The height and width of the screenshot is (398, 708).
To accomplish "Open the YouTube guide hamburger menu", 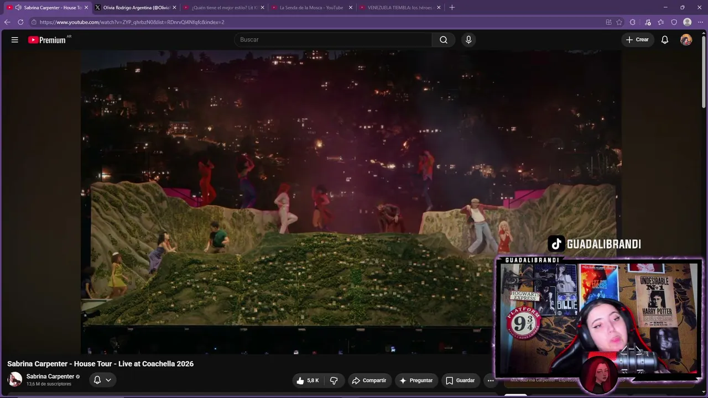I will pyautogui.click(x=15, y=40).
